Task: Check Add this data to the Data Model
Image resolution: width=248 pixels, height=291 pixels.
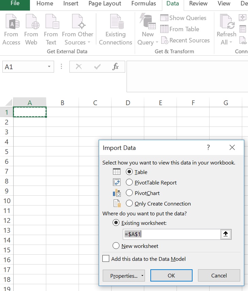Action: pyautogui.click(x=106, y=258)
